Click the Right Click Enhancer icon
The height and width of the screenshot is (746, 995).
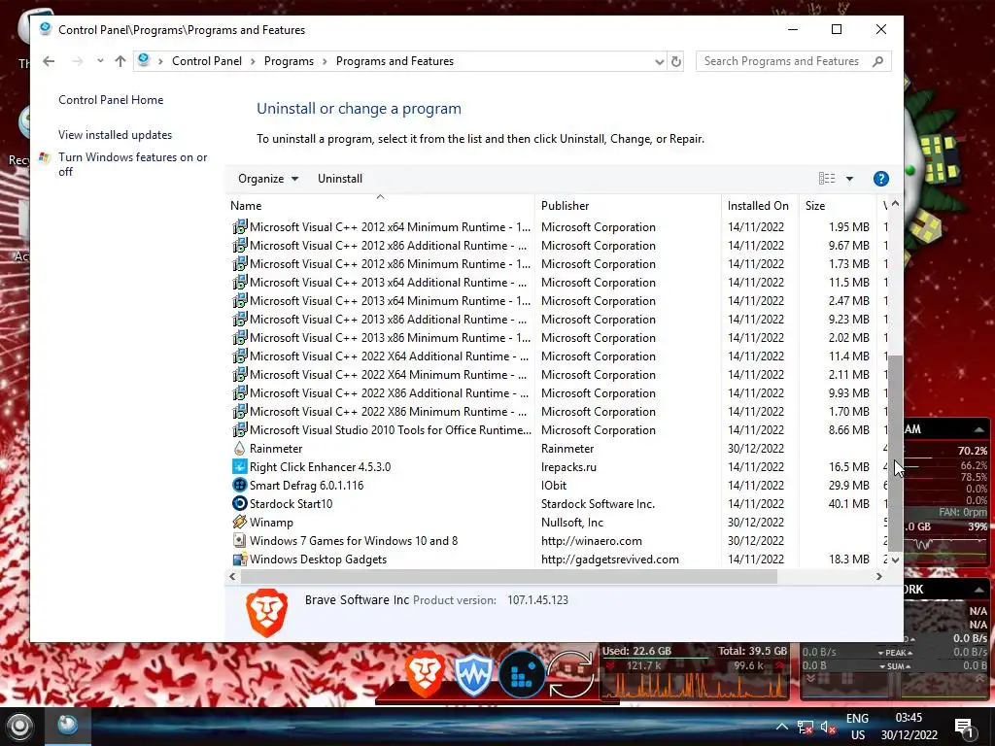(x=239, y=467)
